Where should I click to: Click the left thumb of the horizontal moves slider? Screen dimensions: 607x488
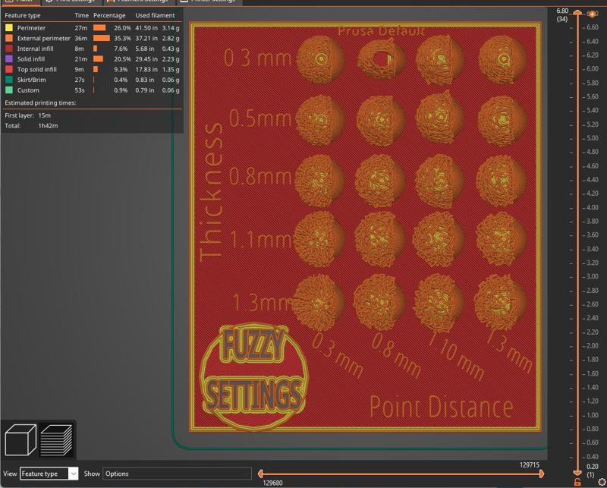coord(260,474)
